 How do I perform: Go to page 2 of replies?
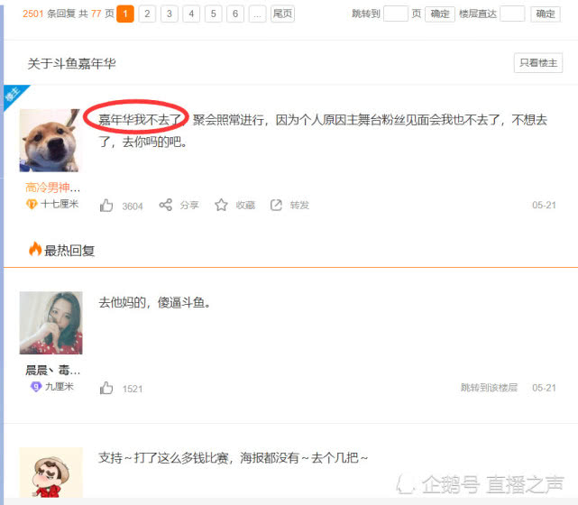click(x=147, y=14)
